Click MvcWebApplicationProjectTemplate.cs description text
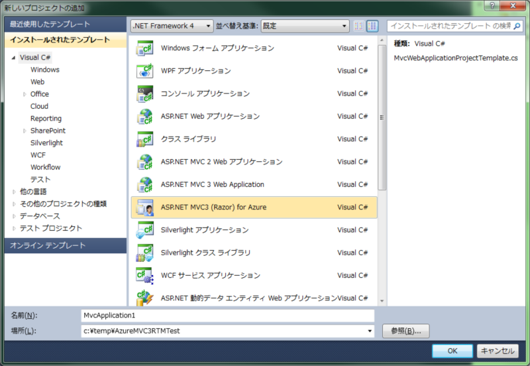This screenshot has width=530, height=366. point(456,58)
